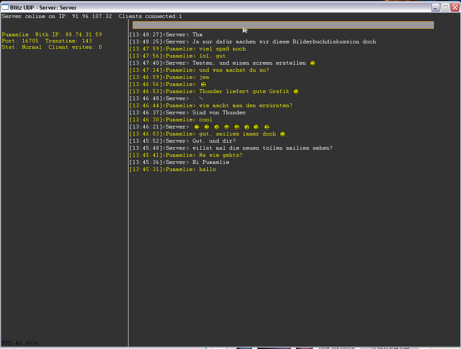Viewport: 461px width, 349px height.
Task: Click Pummelie's message 'cool'
Action: [x=206, y=120]
